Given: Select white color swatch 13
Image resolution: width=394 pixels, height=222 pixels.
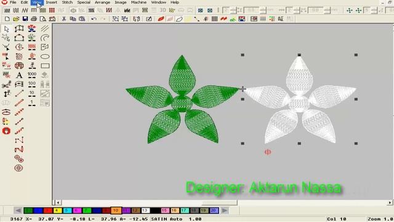Looking at the screenshot, I should click(x=145, y=210).
